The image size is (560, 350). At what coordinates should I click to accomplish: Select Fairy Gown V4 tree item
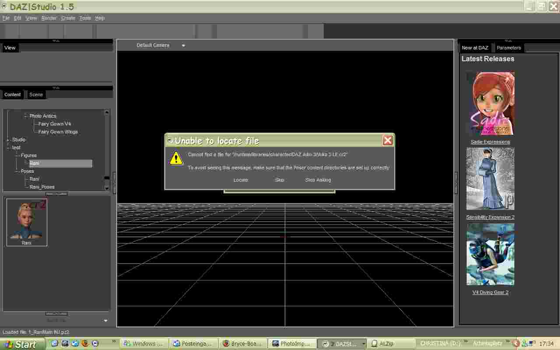55,124
